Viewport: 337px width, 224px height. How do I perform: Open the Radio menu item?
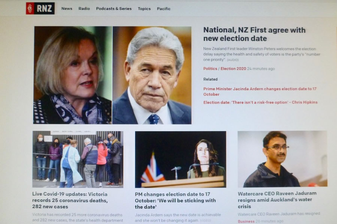(x=84, y=9)
